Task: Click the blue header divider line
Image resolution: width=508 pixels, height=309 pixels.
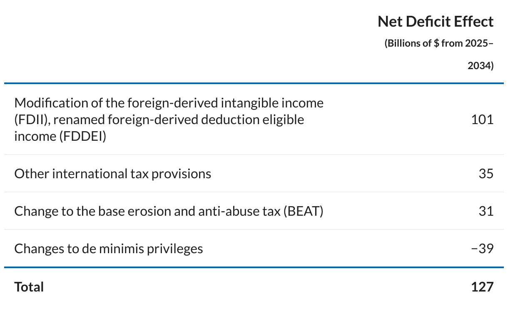Action: pos(254,83)
